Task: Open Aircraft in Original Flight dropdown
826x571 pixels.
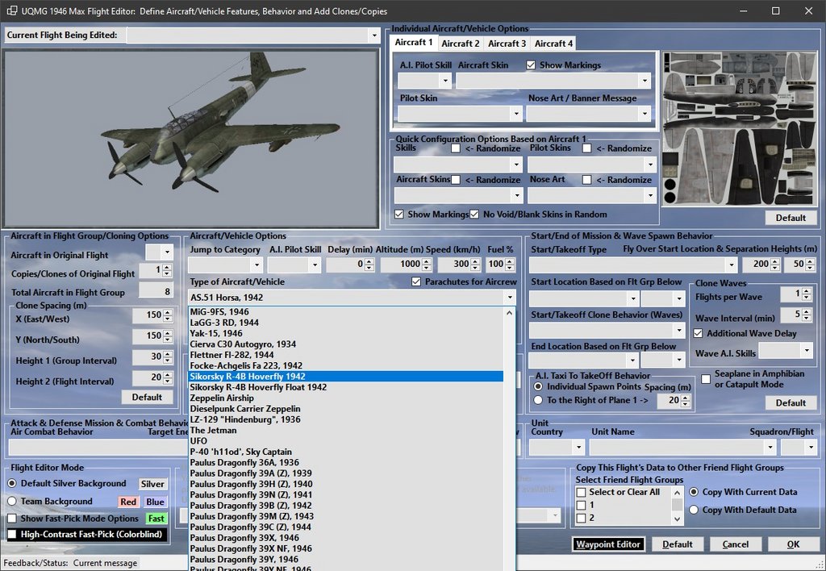Action: coord(167,252)
